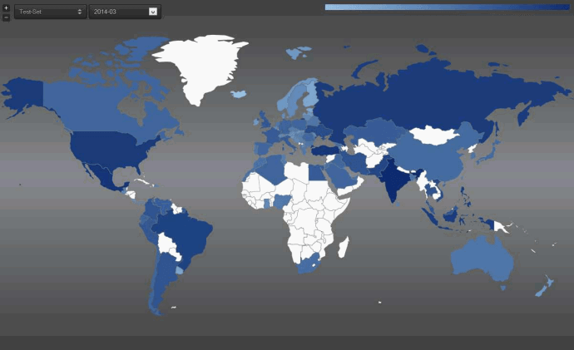Expand the 2014-03 date picker arrow
Viewport: 574px width, 350px height.
coord(153,12)
